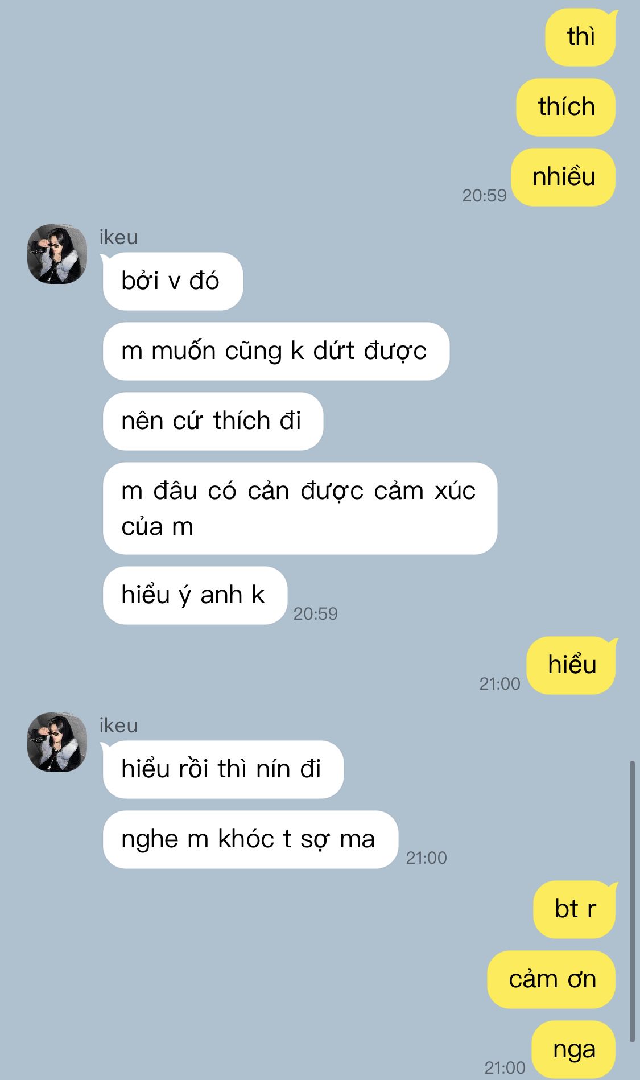This screenshot has width=640, height=1080.
Task: Open ikeu's avatar beside "hiểu rồi thì nín đi"
Action: click(57, 742)
